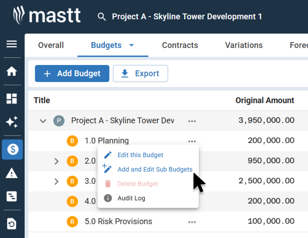The width and height of the screenshot is (308, 238).
Task: Select the dollar sign budgets icon
Action: [12, 149]
